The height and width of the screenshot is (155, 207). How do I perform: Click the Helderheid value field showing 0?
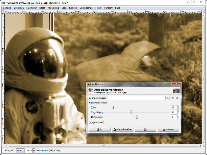[x=174, y=117]
